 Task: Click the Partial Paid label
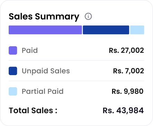coord(43,91)
